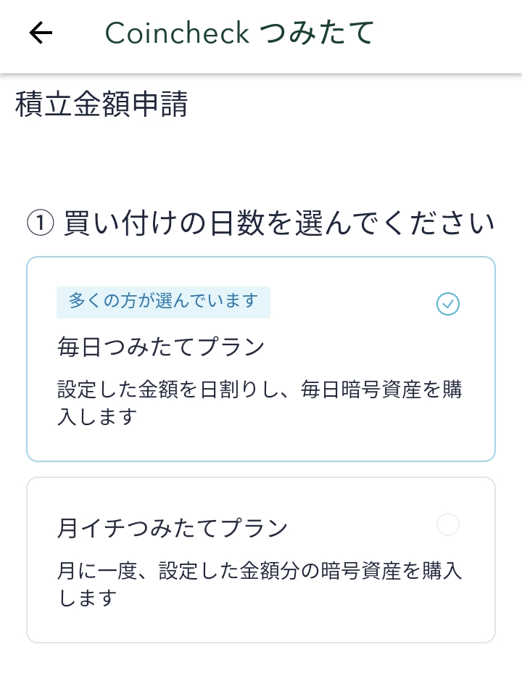Tap the word Coincheck in the header
522x684 pixels.
pyautogui.click(x=178, y=33)
